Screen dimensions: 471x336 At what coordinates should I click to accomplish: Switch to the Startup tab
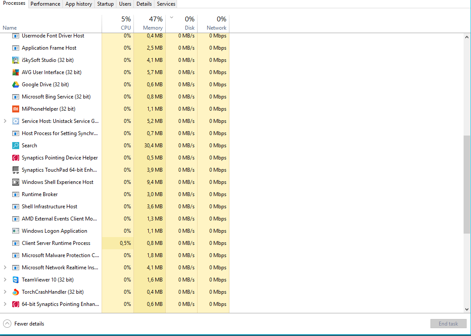click(x=106, y=4)
